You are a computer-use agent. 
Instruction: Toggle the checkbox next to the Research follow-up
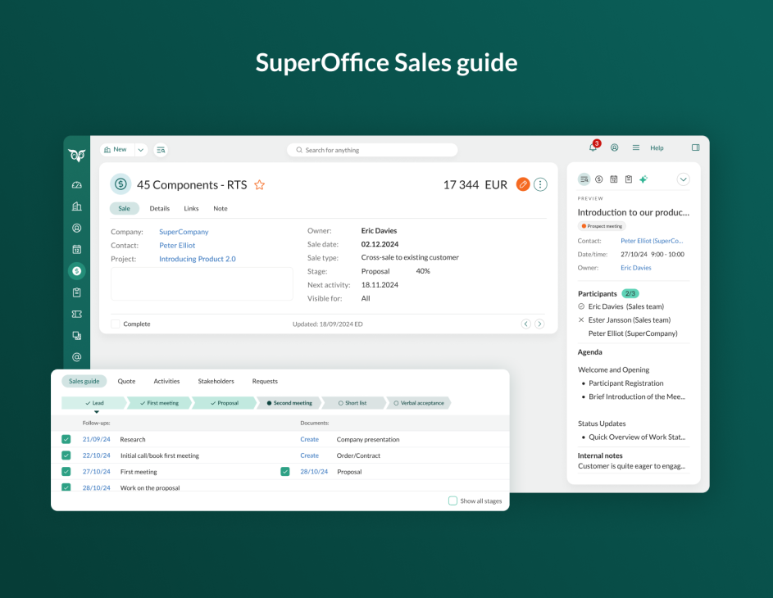click(x=66, y=439)
